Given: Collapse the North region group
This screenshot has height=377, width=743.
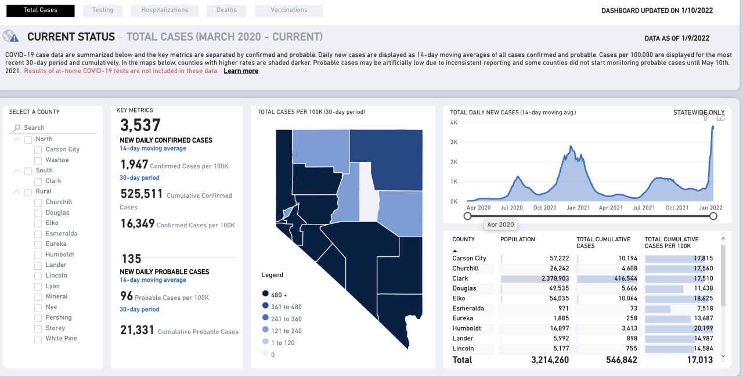Looking at the screenshot, I should 16,139.
